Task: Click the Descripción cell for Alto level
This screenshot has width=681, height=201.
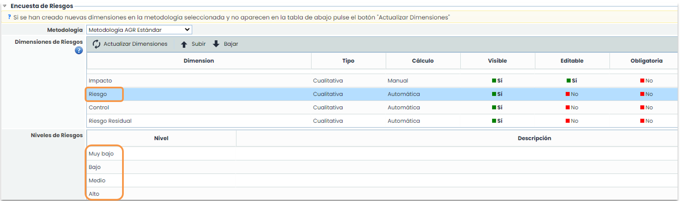Action: [x=456, y=194]
